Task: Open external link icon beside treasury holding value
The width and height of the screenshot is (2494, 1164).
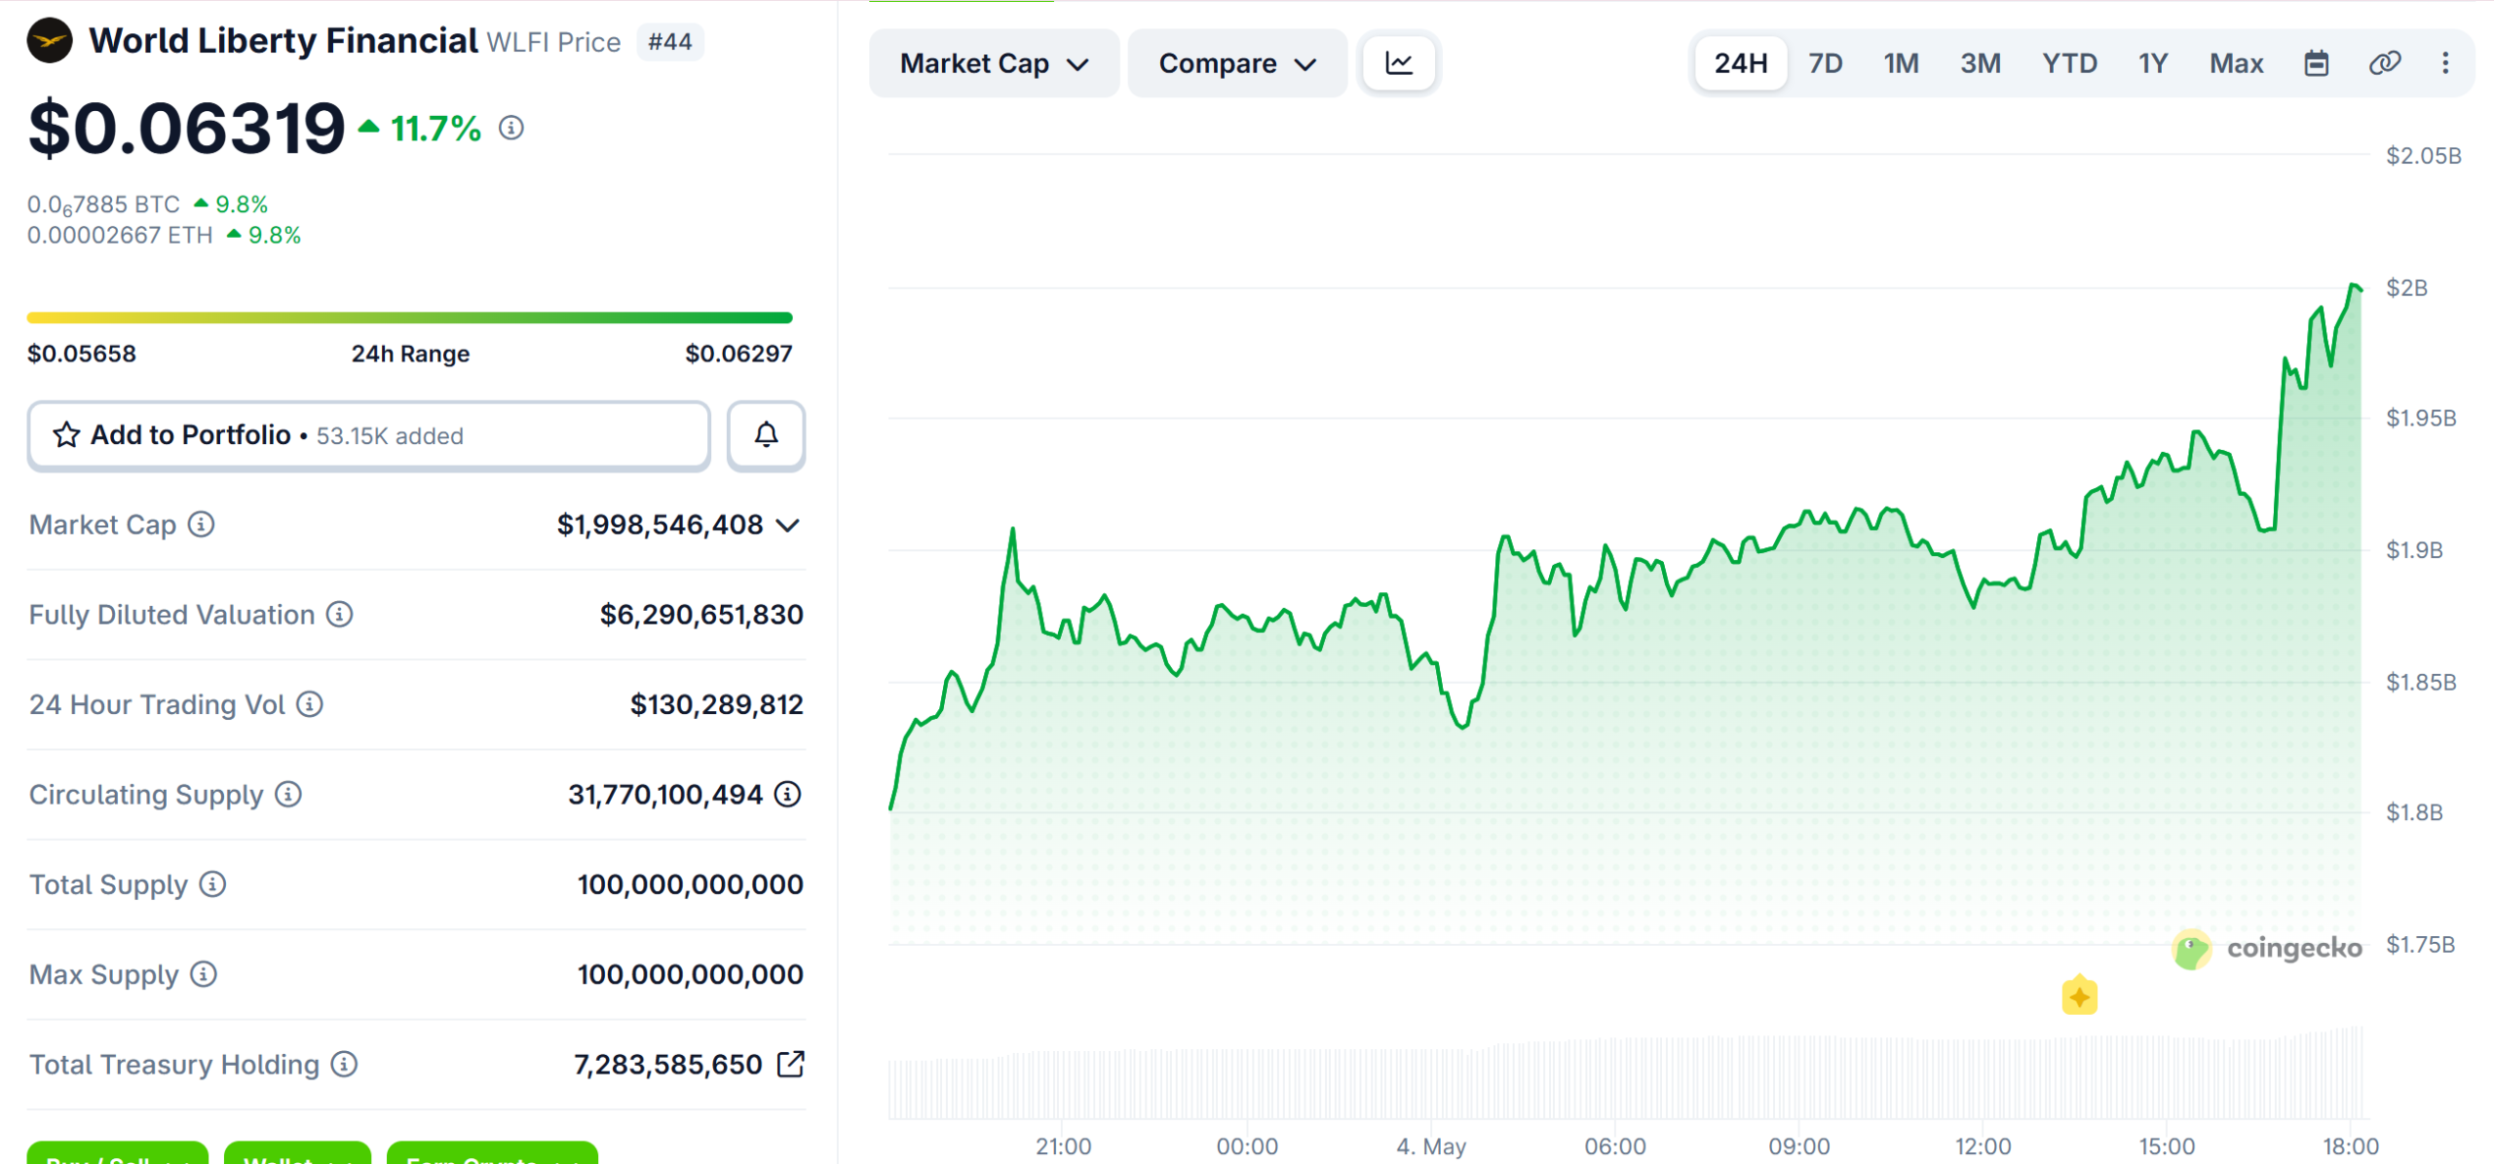Action: tap(791, 1064)
